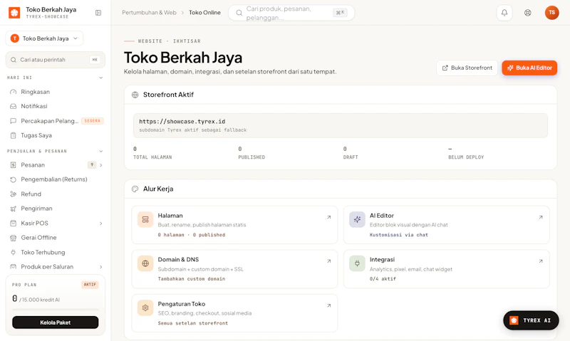This screenshot has width=570, height=341.
Task: Focus the Cari atau perintah search field
Action: tap(56, 60)
